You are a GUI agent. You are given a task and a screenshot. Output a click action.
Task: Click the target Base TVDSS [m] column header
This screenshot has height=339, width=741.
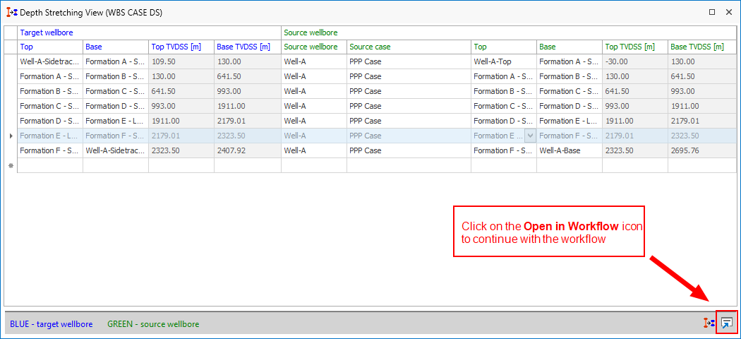coord(247,47)
